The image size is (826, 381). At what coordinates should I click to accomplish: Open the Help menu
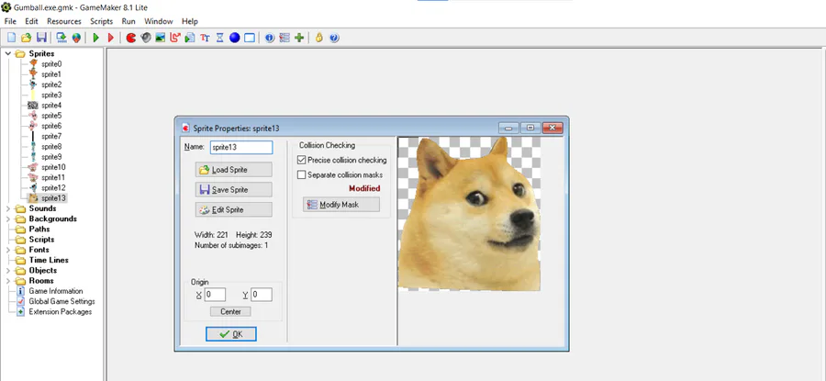click(x=190, y=21)
